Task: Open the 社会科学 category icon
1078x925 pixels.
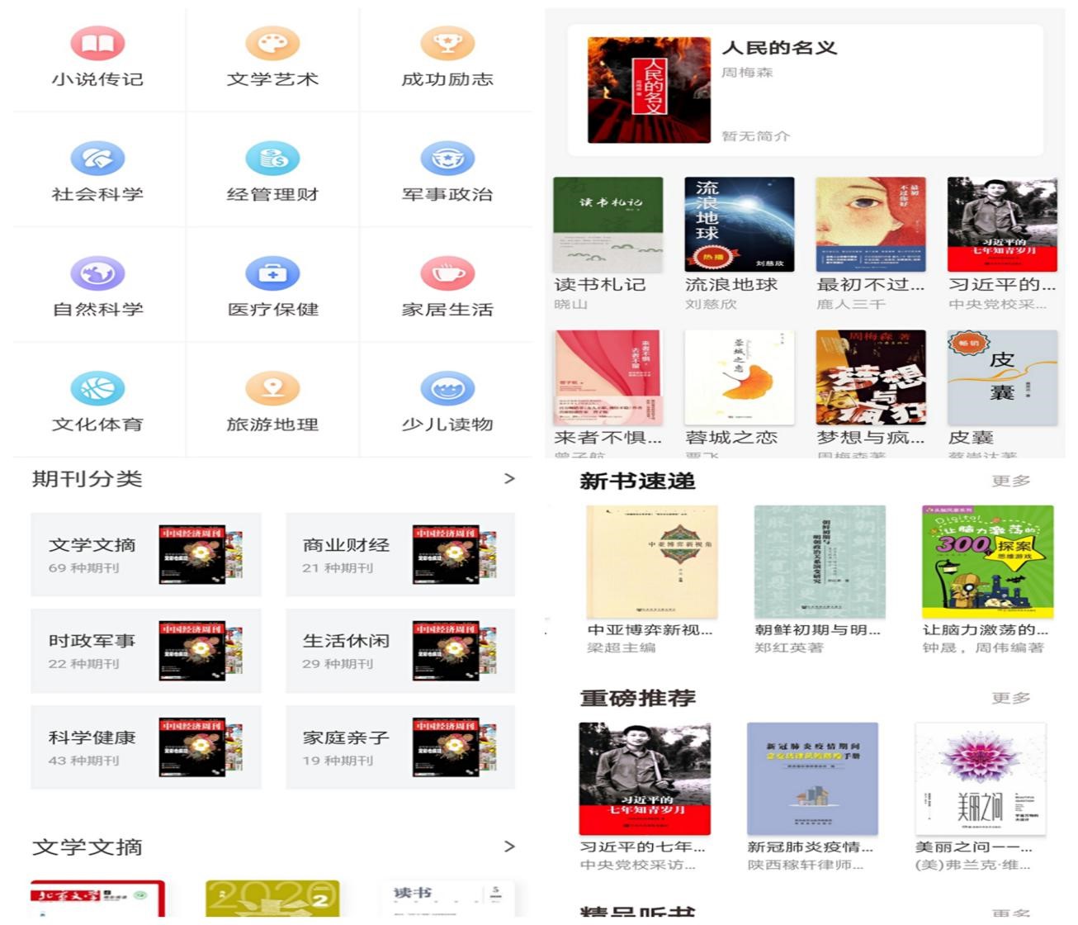Action: (97, 159)
